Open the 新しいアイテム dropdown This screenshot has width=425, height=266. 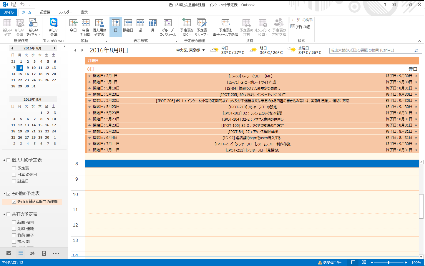click(33, 27)
